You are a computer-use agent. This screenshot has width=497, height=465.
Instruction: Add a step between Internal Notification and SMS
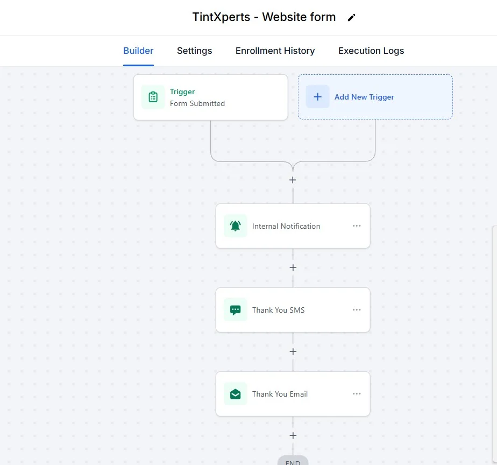click(293, 267)
